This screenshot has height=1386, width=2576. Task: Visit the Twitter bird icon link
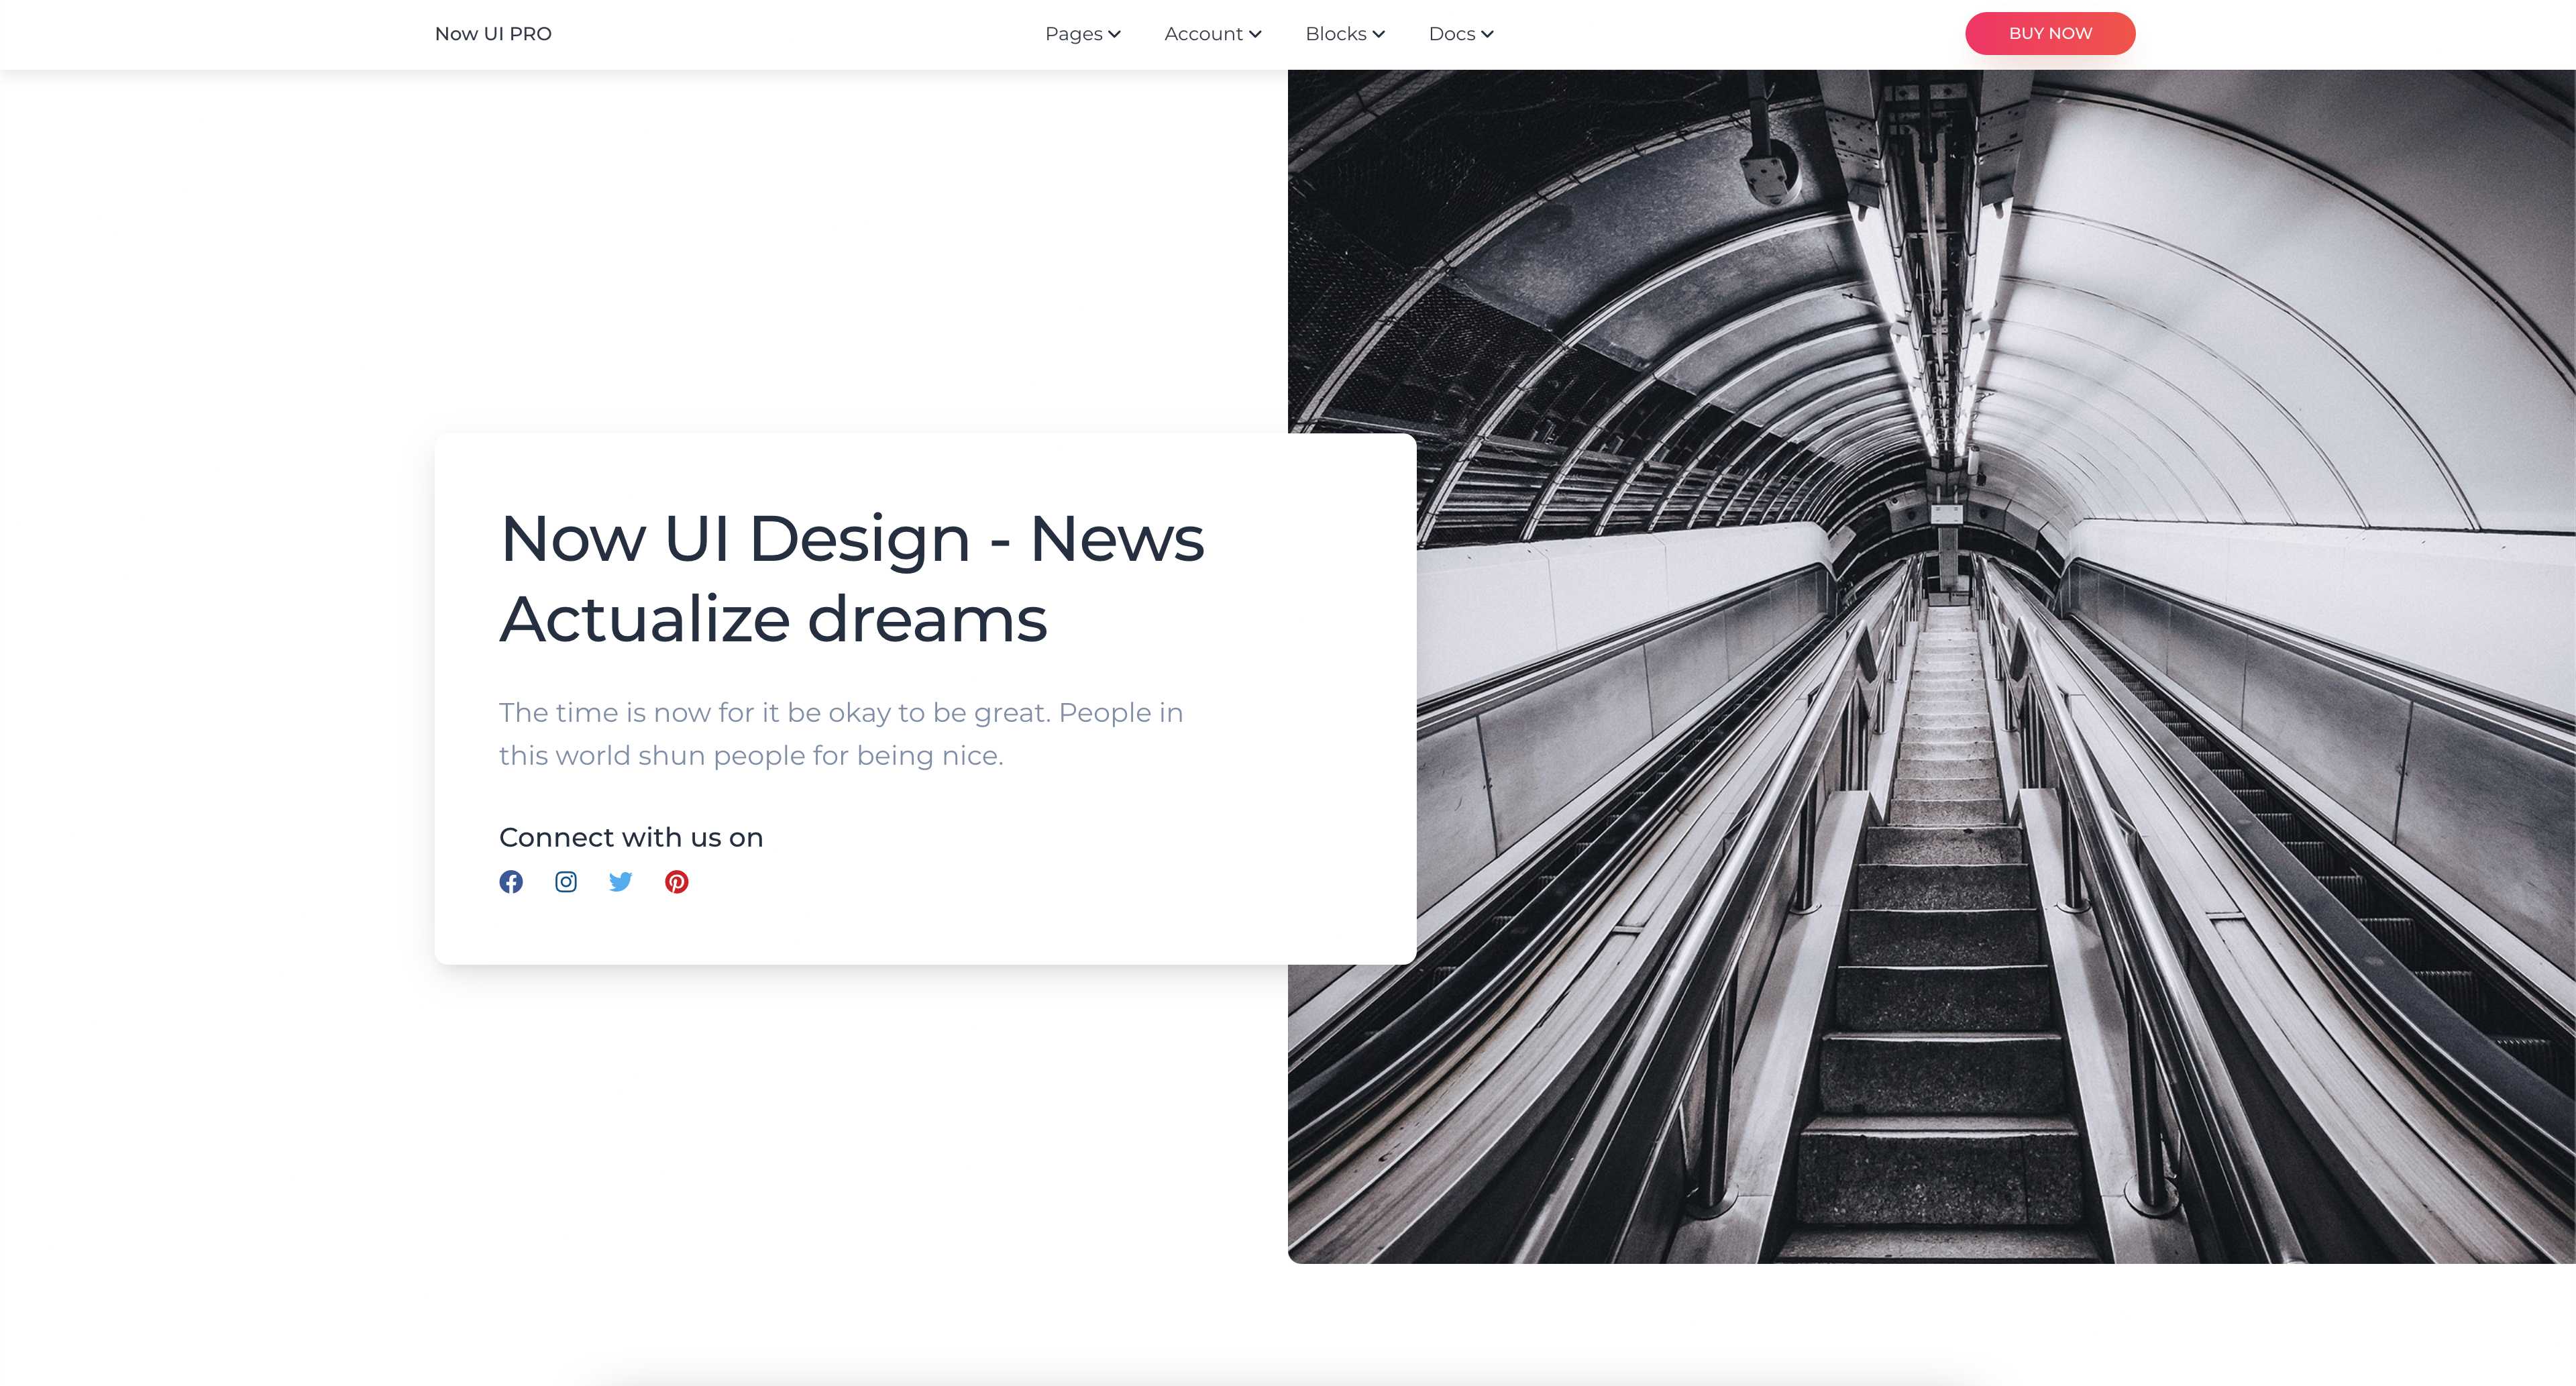coord(621,881)
